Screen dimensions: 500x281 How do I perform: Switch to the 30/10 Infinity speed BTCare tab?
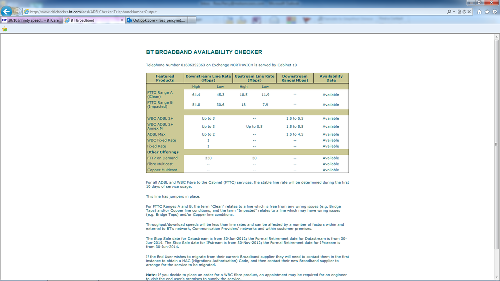(31, 20)
